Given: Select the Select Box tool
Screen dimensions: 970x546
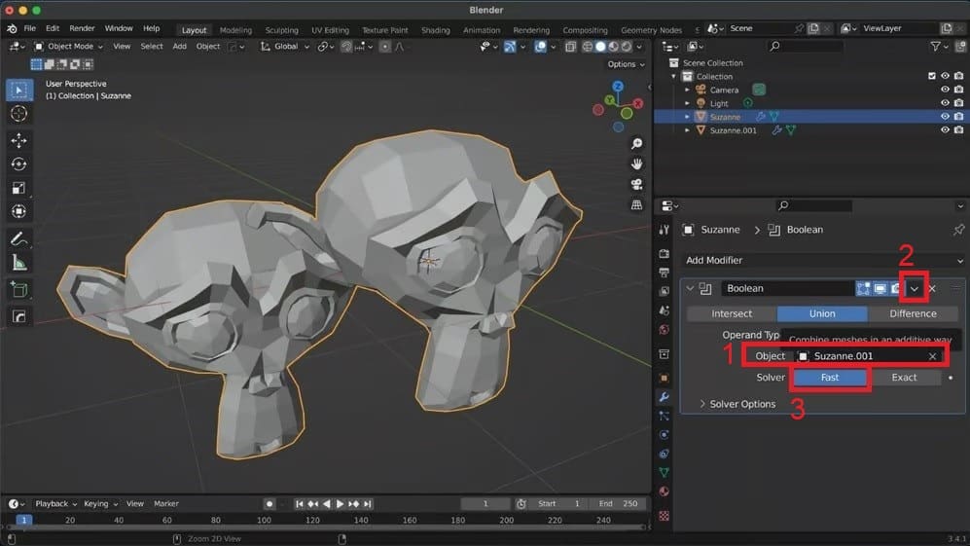Looking at the screenshot, I should (19, 91).
